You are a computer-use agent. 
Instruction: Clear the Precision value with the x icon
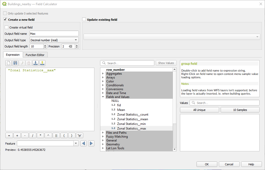point(71,46)
